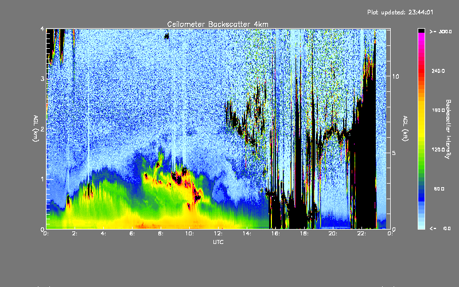Click the colorbar value '180.0'
This screenshot has width=459, height=287.
(x=438, y=110)
